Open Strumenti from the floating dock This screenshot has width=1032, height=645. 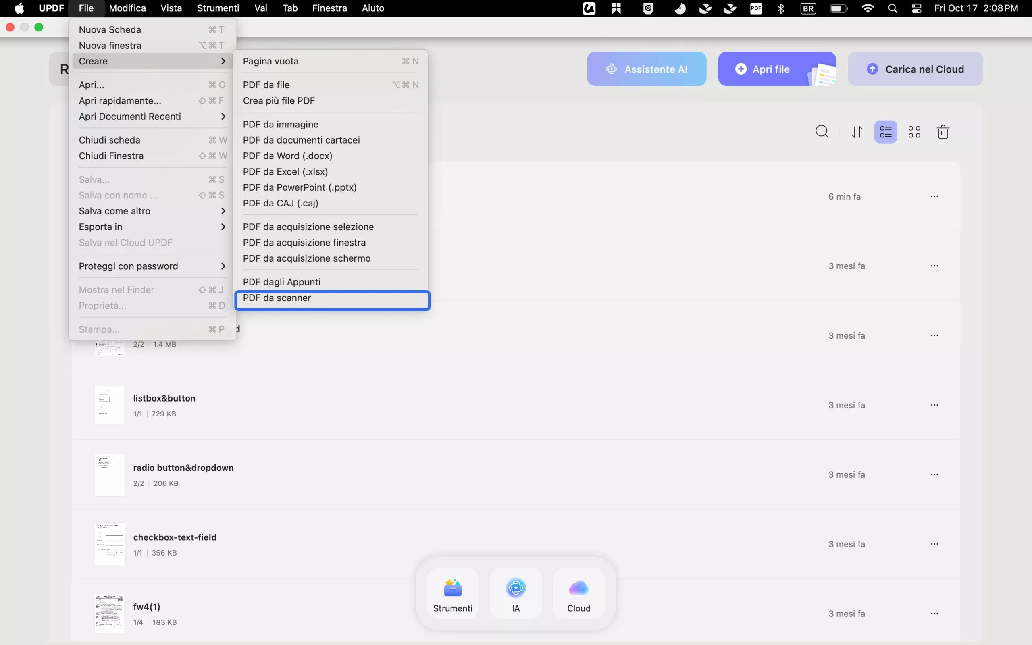[x=452, y=593]
